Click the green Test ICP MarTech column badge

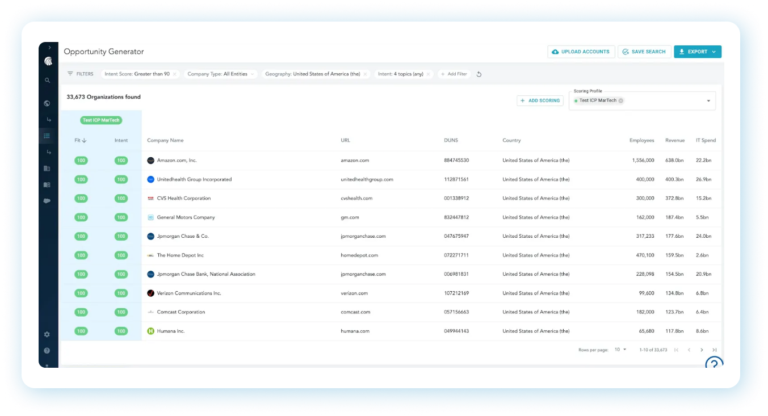tap(102, 120)
